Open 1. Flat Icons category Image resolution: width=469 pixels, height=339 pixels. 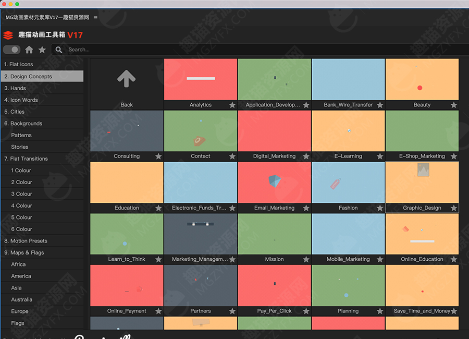coord(42,64)
